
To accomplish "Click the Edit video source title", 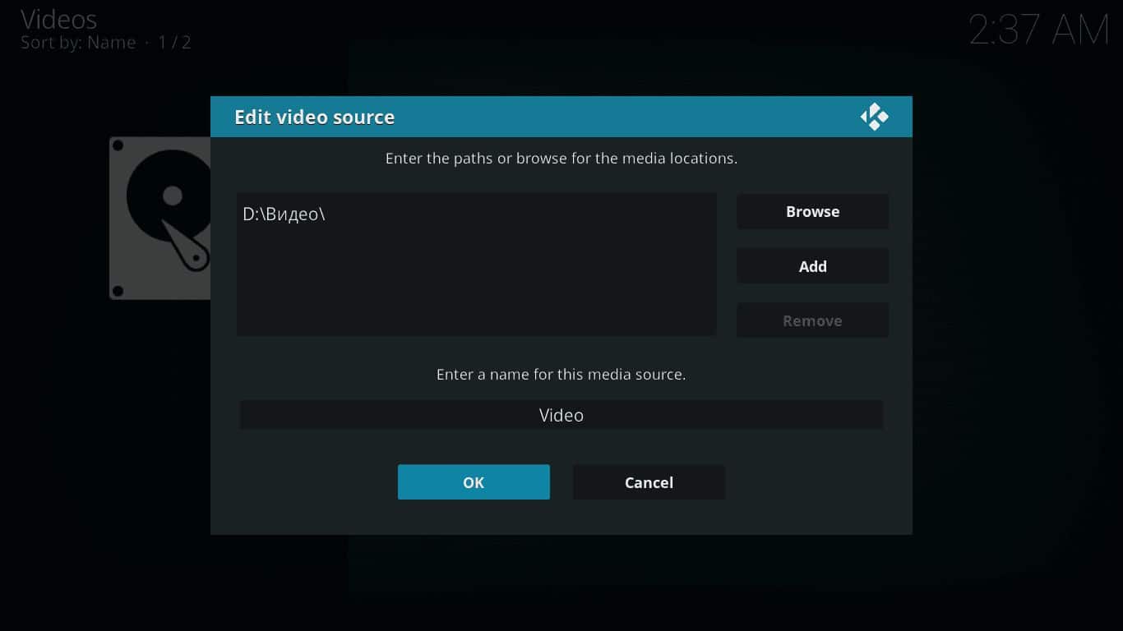I will click(x=315, y=117).
